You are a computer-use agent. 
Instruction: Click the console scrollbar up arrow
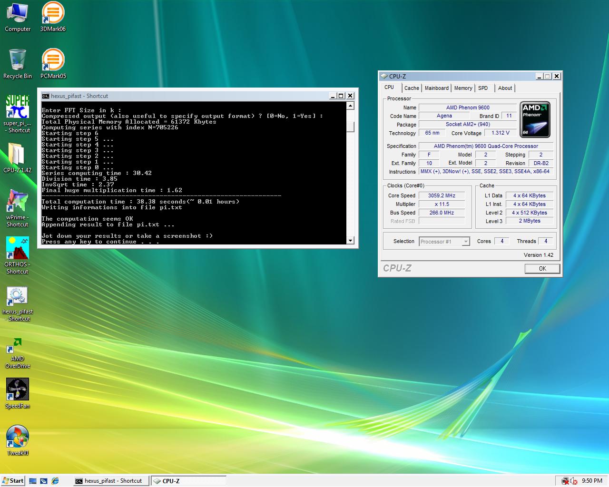[x=350, y=106]
